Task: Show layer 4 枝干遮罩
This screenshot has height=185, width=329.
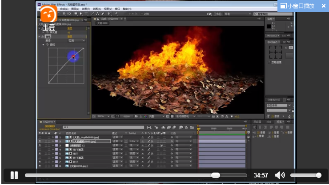Action: pyautogui.click(x=40, y=150)
